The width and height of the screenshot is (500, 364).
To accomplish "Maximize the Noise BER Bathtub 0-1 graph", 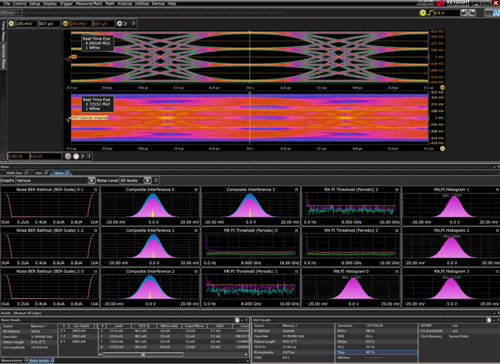I will tap(95, 190).
